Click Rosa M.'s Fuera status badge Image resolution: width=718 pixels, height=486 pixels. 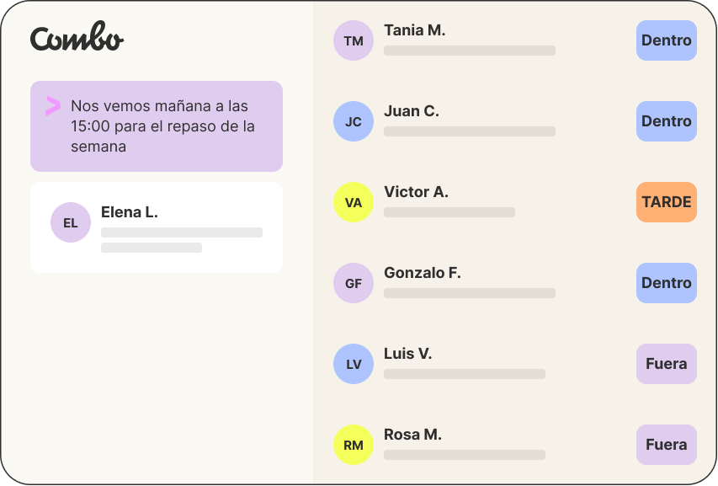pyautogui.click(x=666, y=445)
